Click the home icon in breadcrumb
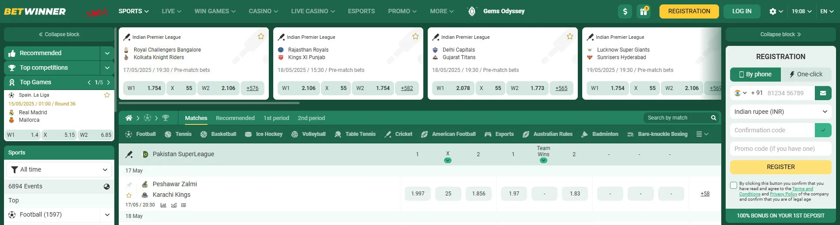 [x=128, y=118]
